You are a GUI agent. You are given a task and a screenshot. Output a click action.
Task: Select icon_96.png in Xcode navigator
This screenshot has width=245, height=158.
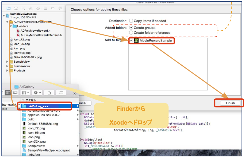[22, 44]
